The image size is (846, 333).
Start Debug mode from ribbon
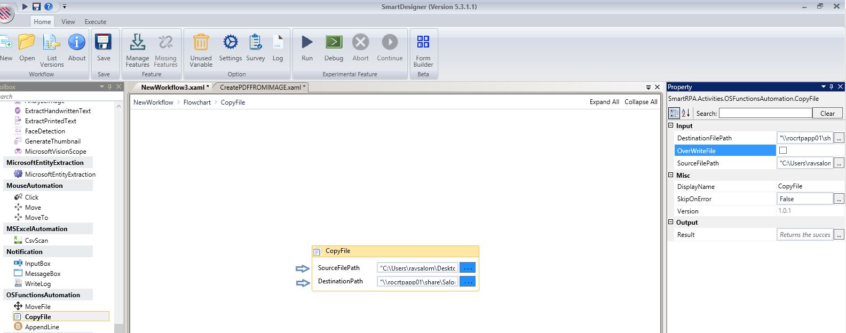click(x=334, y=42)
